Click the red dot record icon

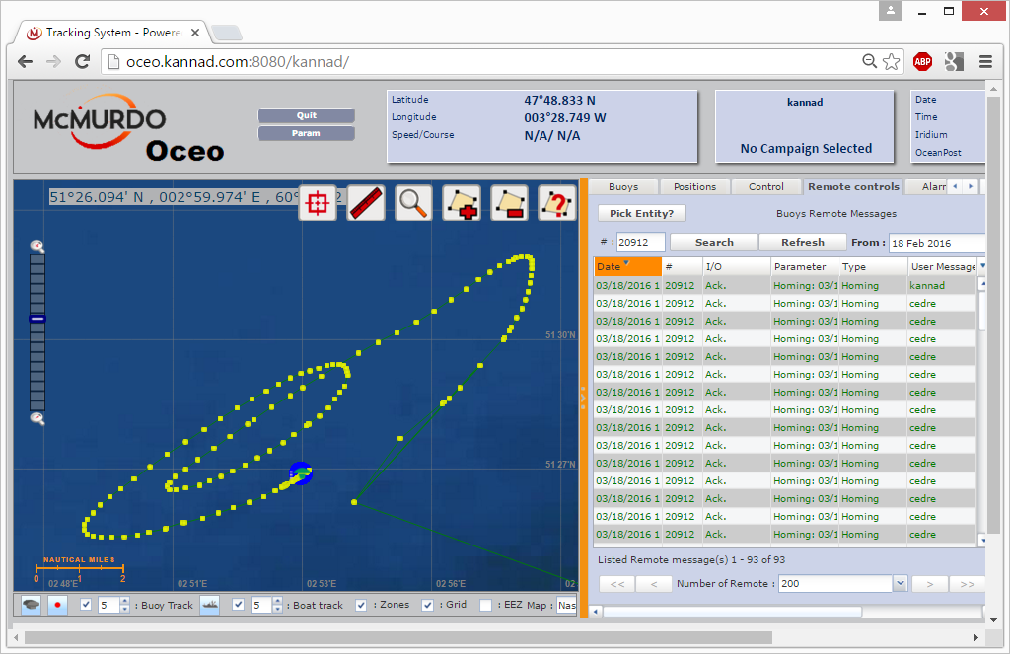coord(58,605)
